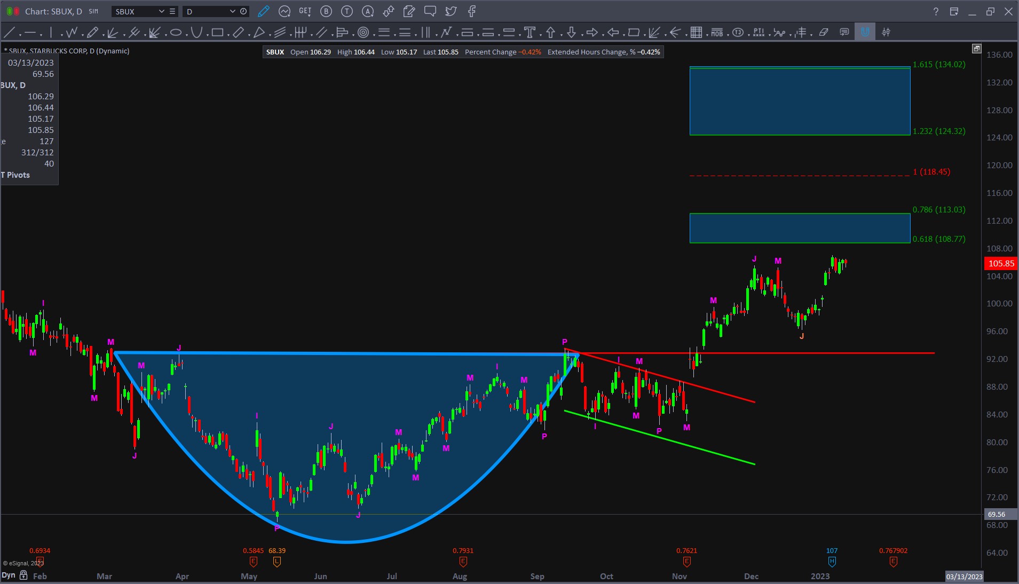Screen dimensions: 1019x584
Task: Open the help question mark button
Action: pos(936,11)
